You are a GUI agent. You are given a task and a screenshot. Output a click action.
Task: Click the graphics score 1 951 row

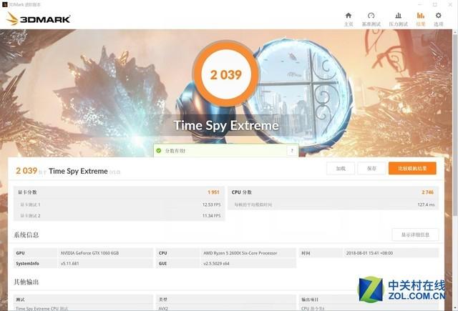pyautogui.click(x=119, y=192)
